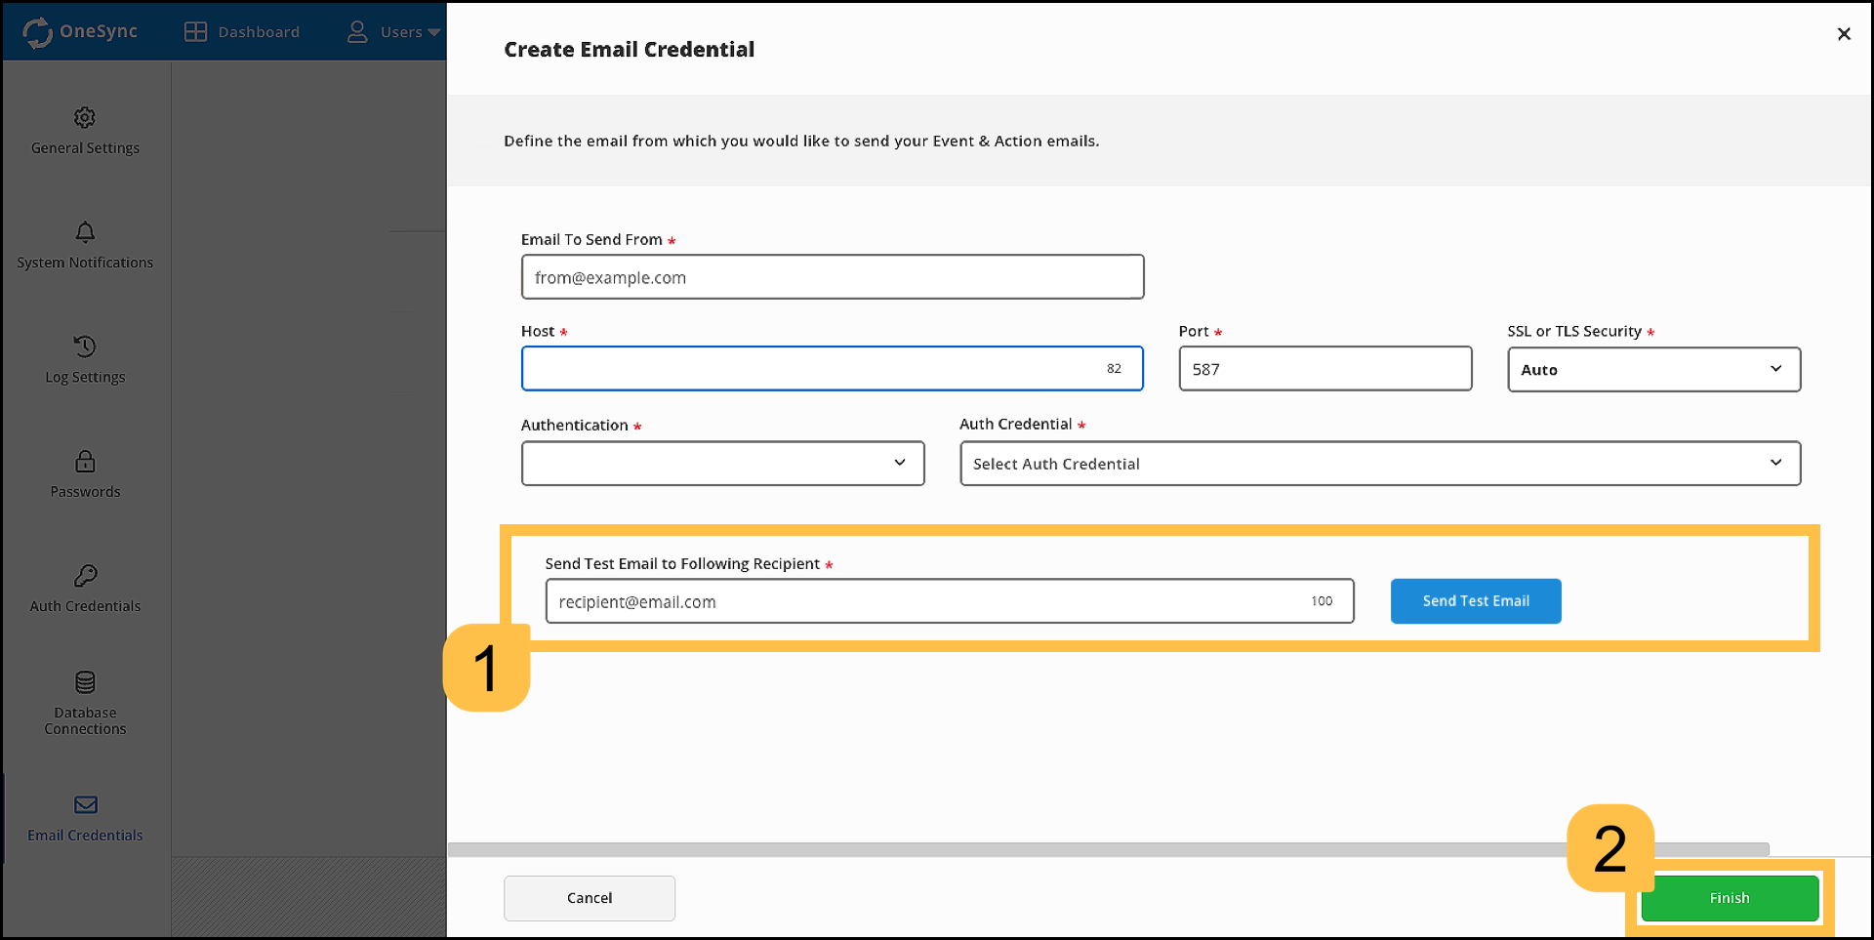Open Log Settings from the sidebar
The height and width of the screenshot is (940, 1874).
[85, 359]
